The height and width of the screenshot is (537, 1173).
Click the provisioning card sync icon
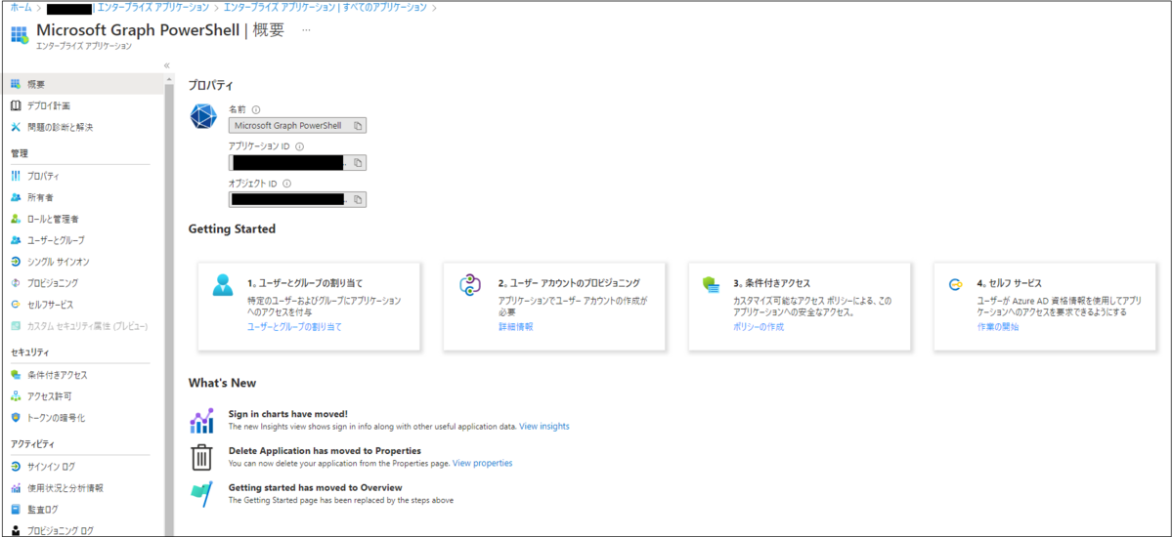[x=470, y=285]
